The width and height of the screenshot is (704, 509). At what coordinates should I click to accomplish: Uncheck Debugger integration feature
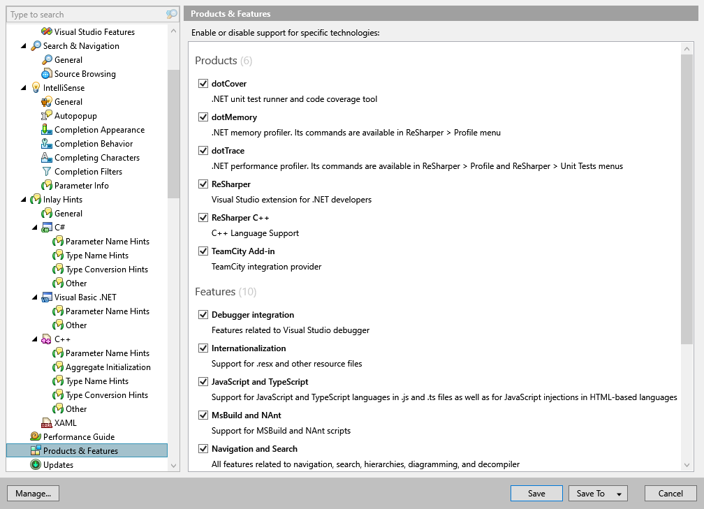pyautogui.click(x=203, y=315)
